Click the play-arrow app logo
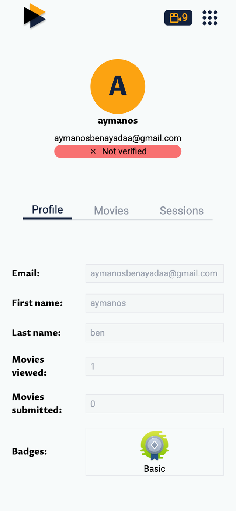The height and width of the screenshot is (511, 236). click(x=35, y=16)
